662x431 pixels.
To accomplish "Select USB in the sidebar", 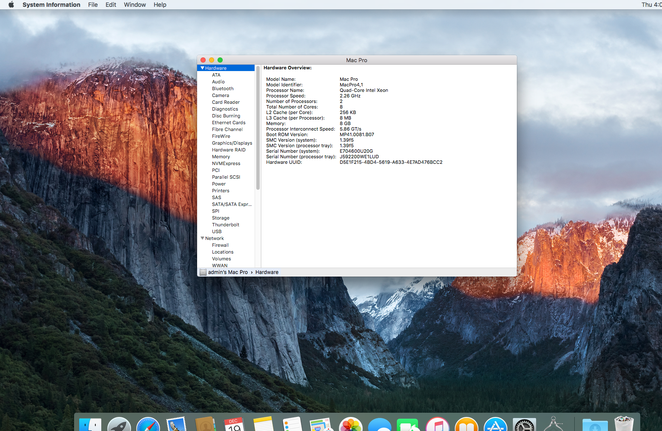I will point(217,231).
